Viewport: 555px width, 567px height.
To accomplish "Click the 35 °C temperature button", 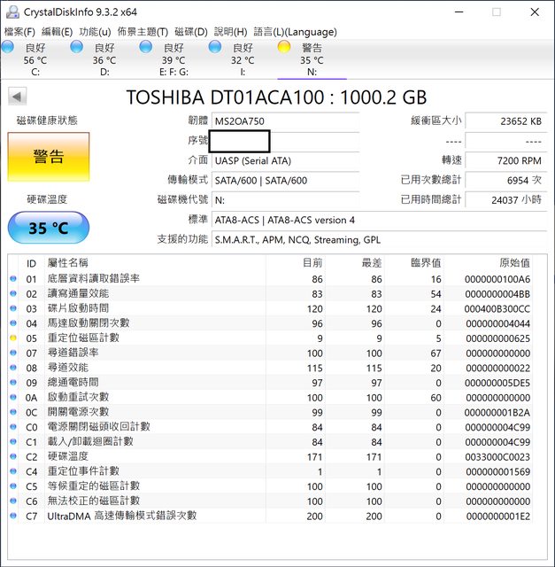I will 49,228.
